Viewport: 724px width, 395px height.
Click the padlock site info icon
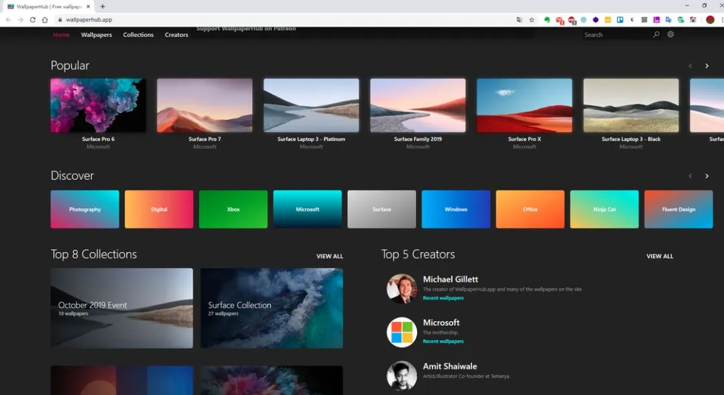pyautogui.click(x=60, y=20)
